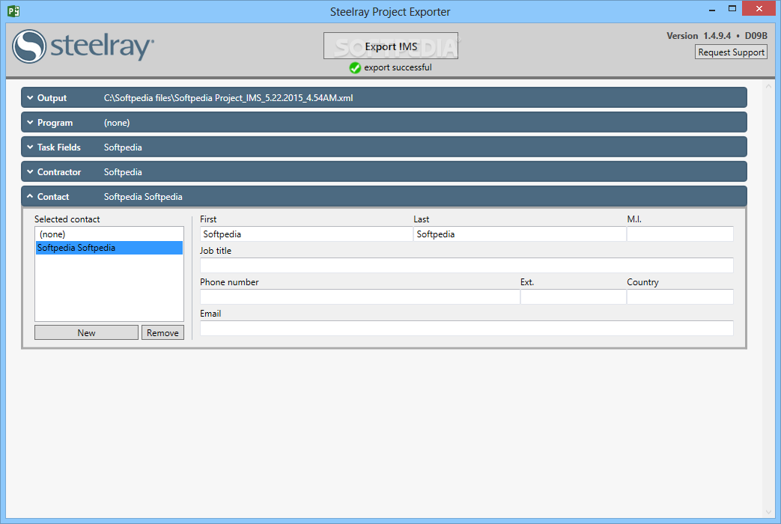Focus the M.I. input field
This screenshot has height=524, width=781.
680,234
